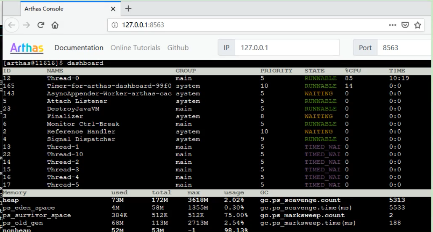Viewport: 433px width, 232px height.
Task: Close the Arthas Console tab
Action: (x=113, y=9)
